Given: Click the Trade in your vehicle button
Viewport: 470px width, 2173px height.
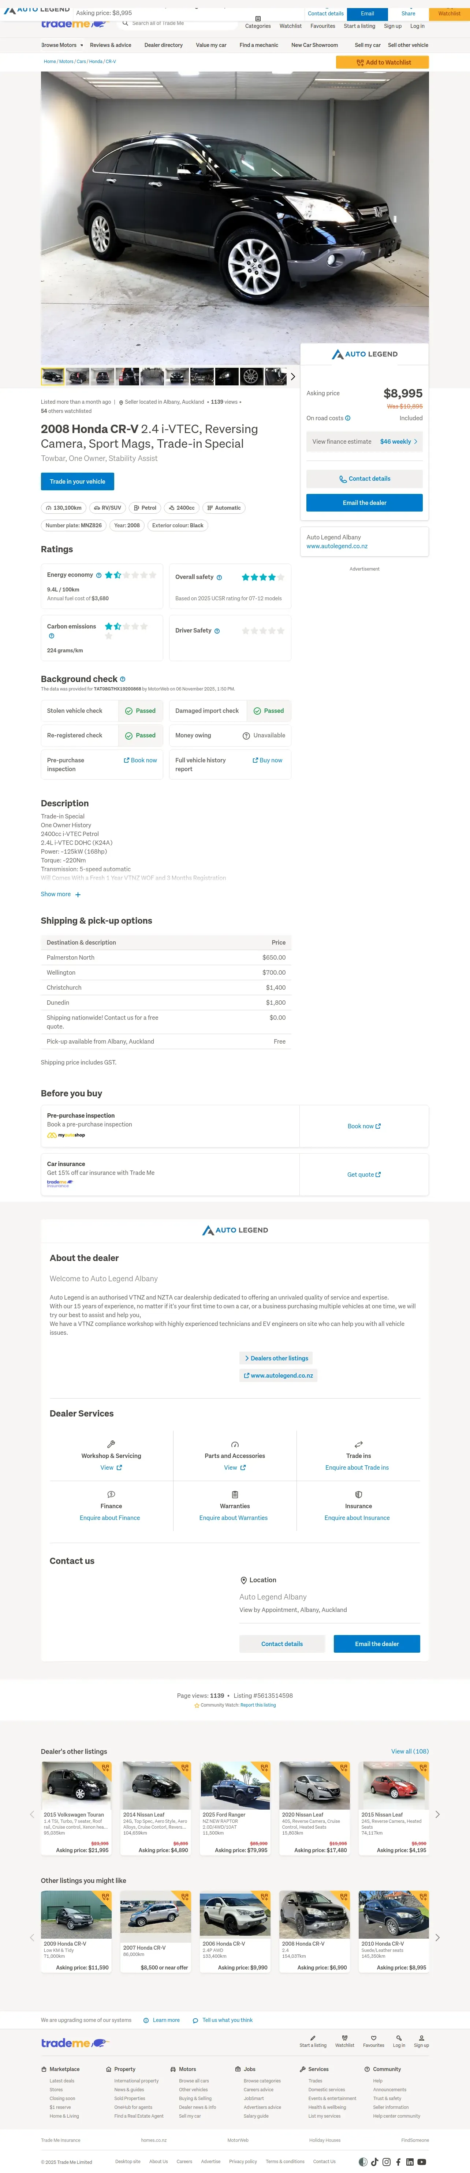Looking at the screenshot, I should (x=78, y=482).
